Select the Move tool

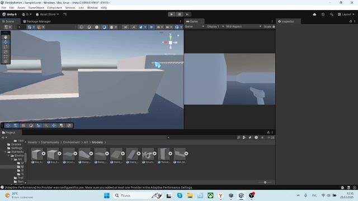pos(6,42)
